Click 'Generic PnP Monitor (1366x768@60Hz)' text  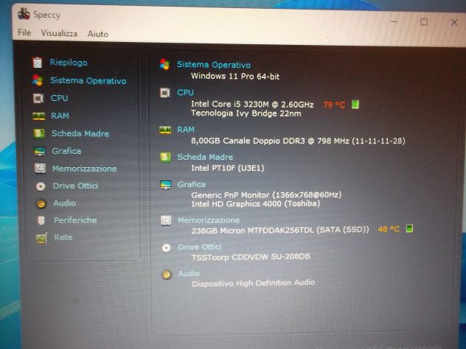coord(266,195)
